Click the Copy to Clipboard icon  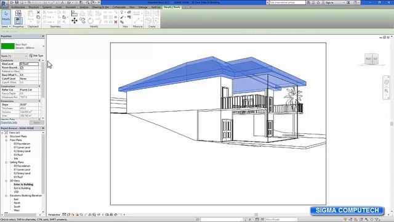pyautogui.click(x=38, y=17)
